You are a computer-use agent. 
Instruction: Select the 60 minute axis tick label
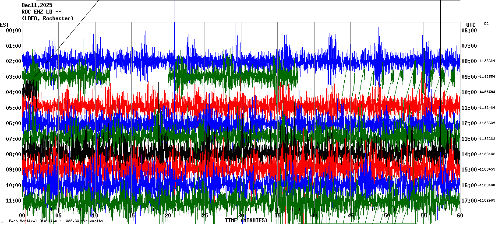point(460,216)
